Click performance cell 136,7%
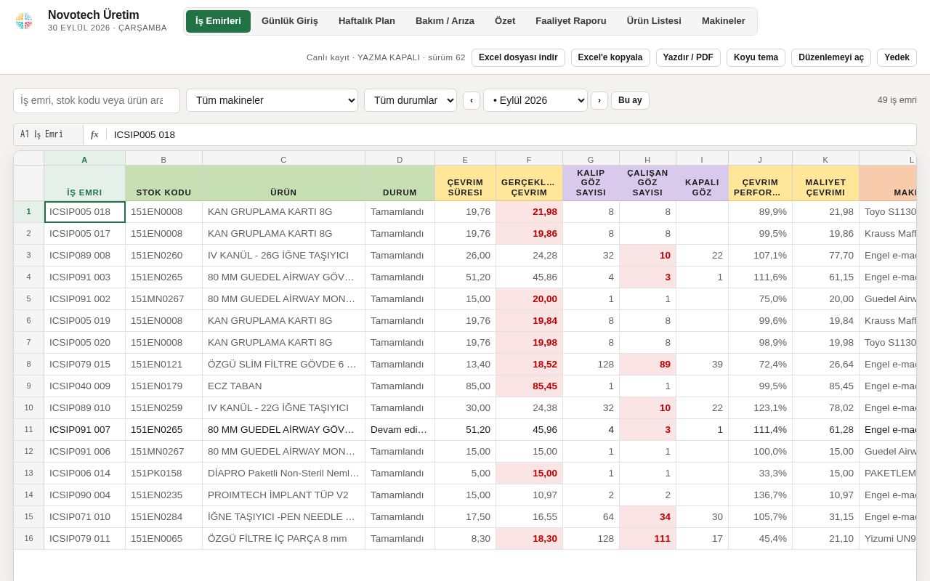Image resolution: width=930 pixels, height=581 pixels. tap(760, 495)
